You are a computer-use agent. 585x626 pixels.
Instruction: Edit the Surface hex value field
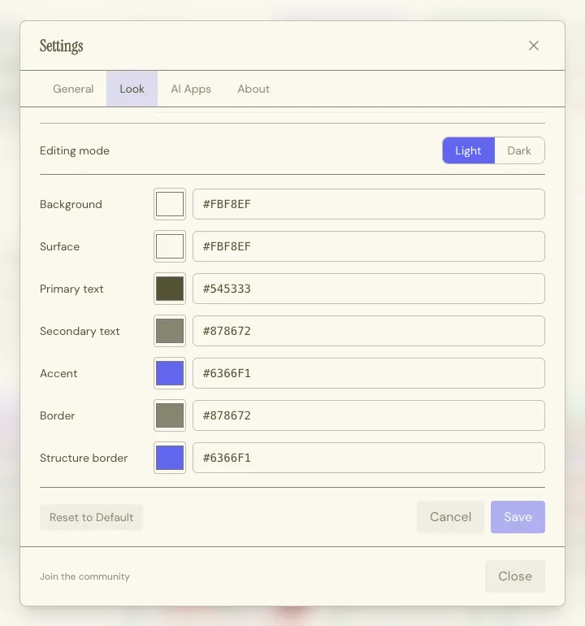(369, 246)
